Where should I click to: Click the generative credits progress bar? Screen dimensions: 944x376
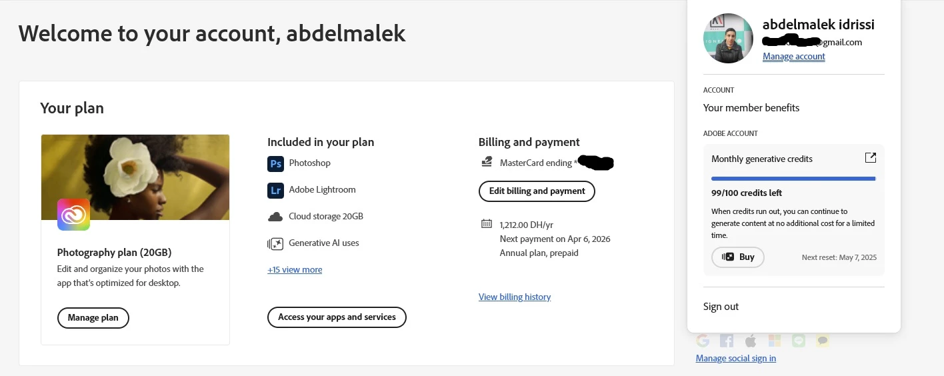[793, 179]
